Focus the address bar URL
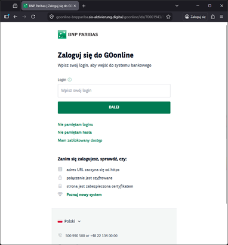This screenshot has width=228, height=245. [x=109, y=17]
